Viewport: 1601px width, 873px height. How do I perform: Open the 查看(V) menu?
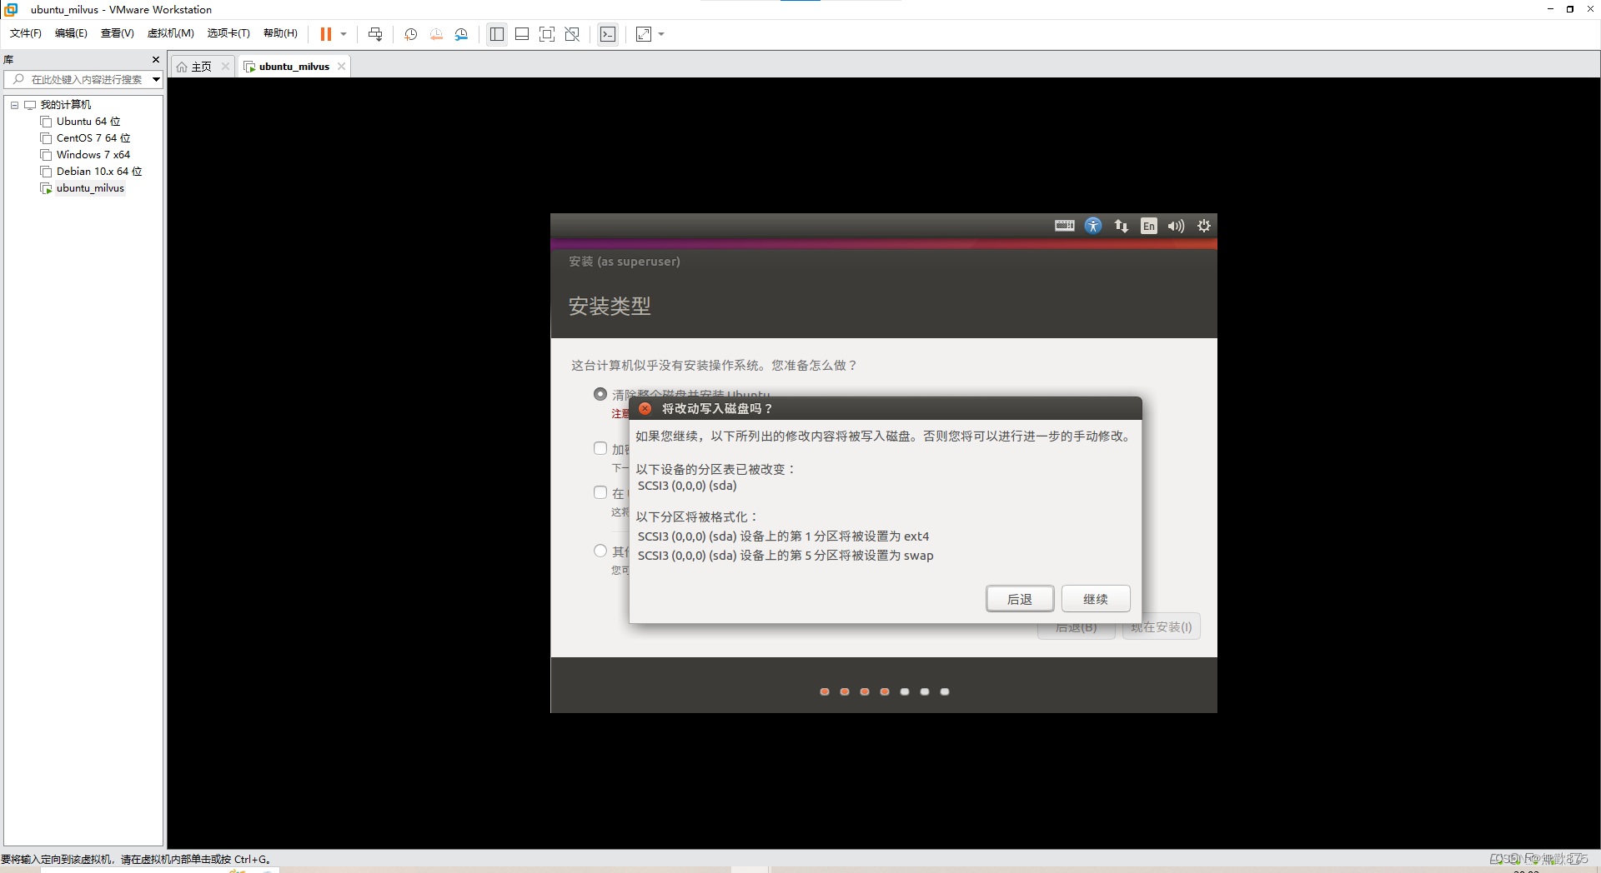pos(117,33)
